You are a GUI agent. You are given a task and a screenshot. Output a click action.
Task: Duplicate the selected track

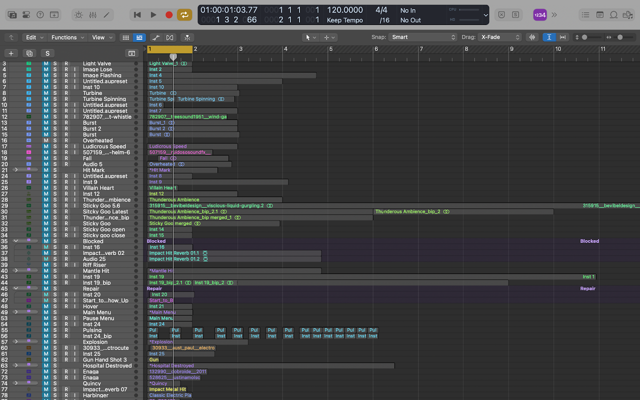29,53
